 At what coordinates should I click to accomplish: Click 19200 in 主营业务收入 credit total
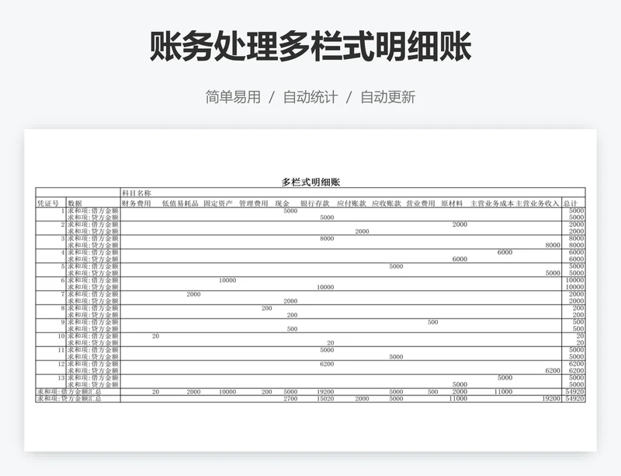click(551, 398)
